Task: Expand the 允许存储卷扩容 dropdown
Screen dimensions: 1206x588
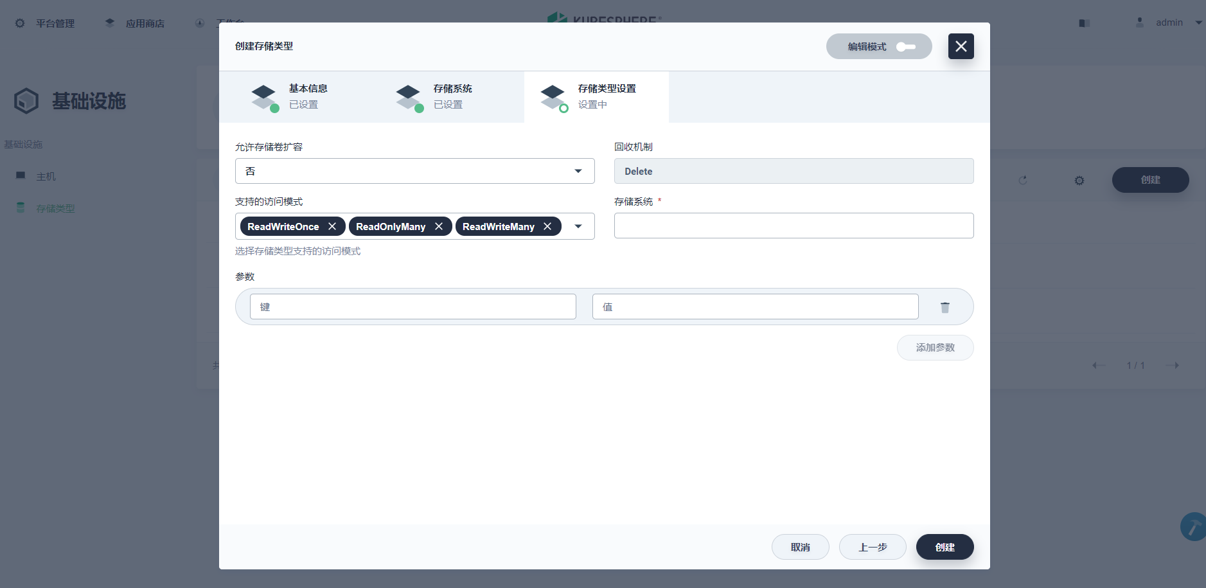Action: pos(414,171)
